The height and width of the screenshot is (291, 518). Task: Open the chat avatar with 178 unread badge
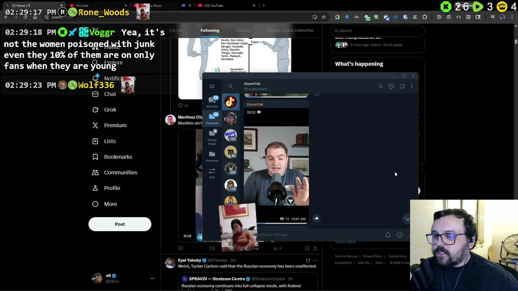tap(231, 185)
